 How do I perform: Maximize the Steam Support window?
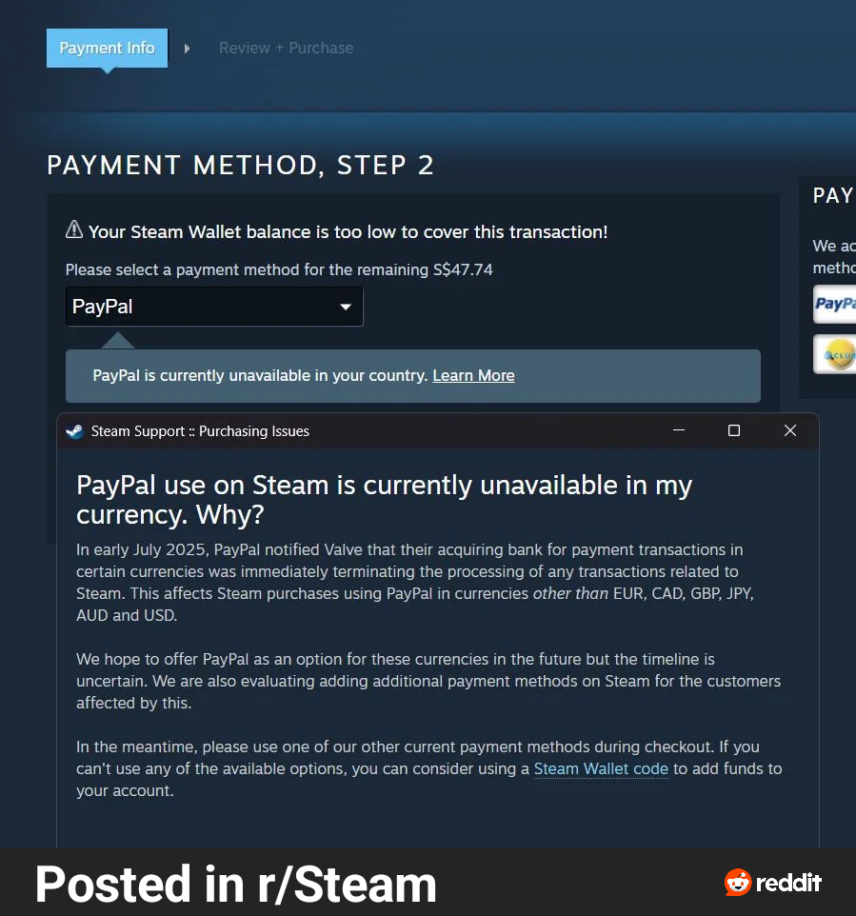(734, 430)
